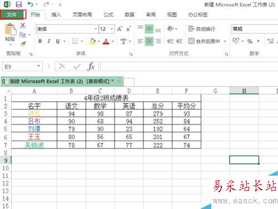Open the Fill Color dropdown arrow
Image resolution: width=278 pixels, height=209 pixels.
pos(99,41)
